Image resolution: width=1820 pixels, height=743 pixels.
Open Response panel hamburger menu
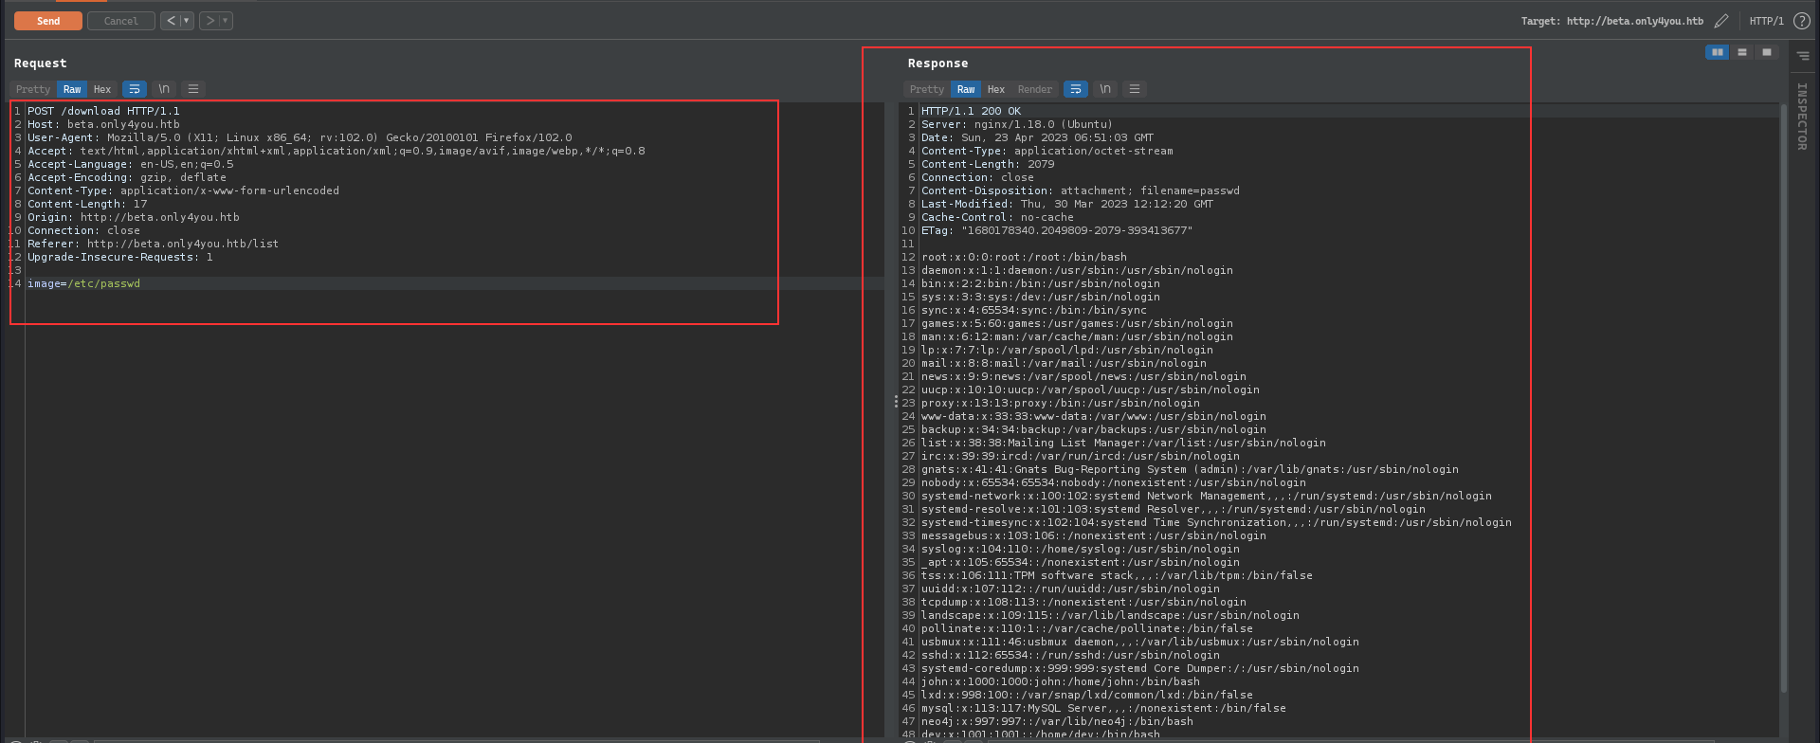(x=1135, y=89)
